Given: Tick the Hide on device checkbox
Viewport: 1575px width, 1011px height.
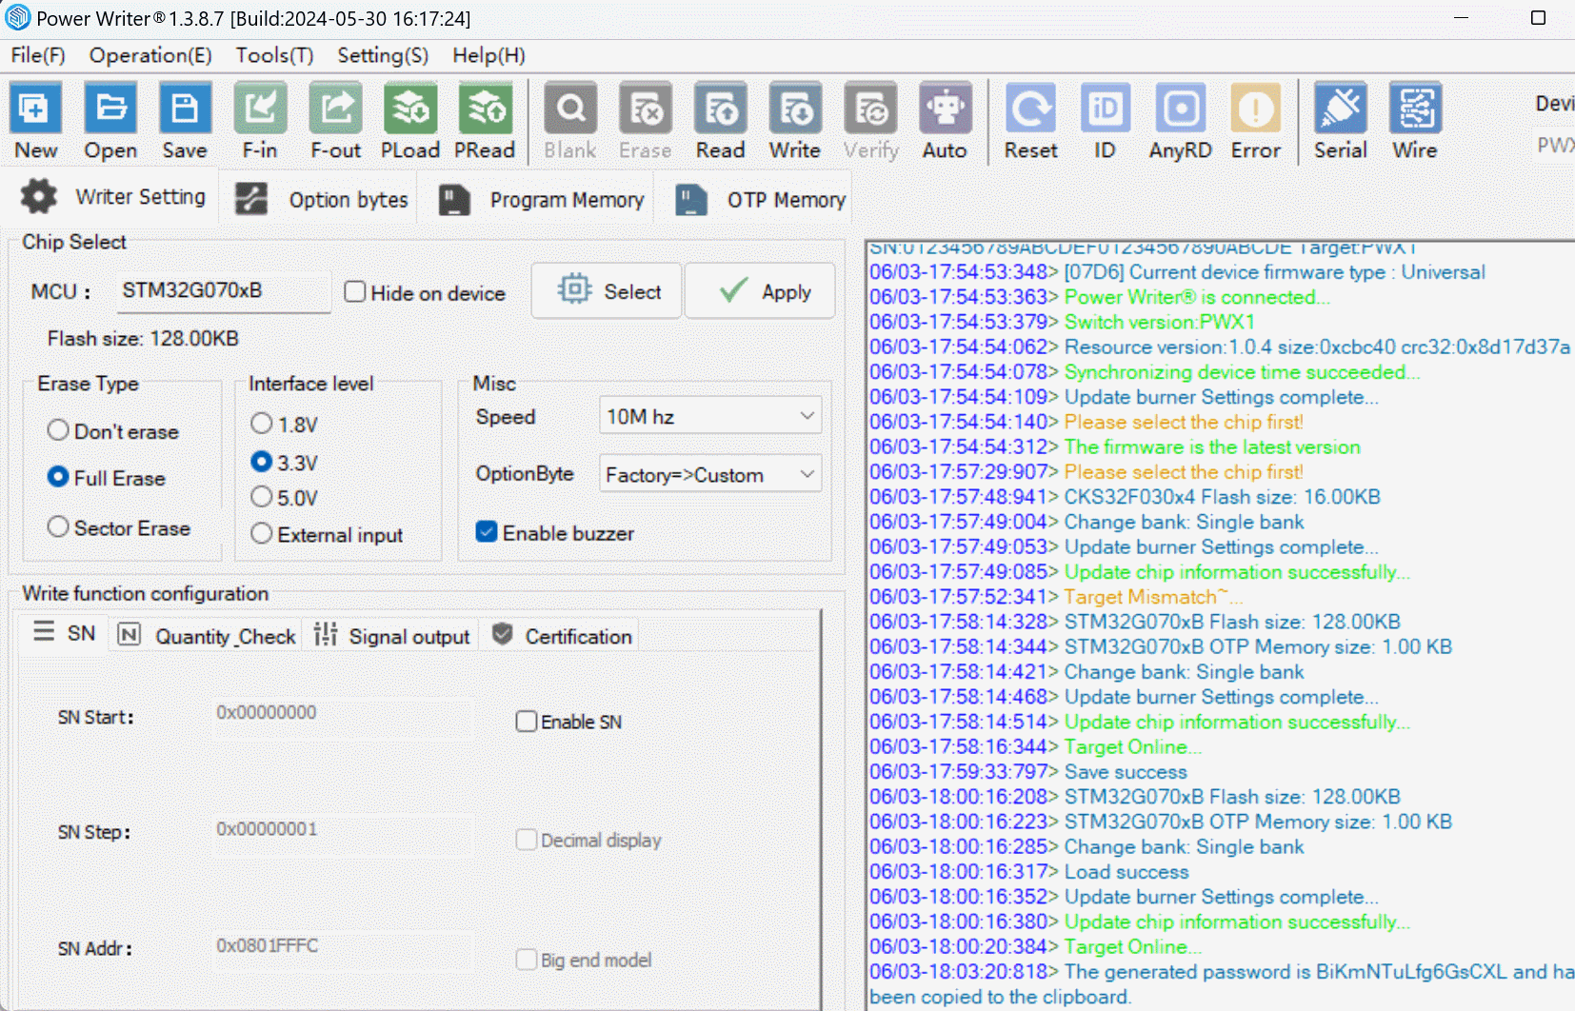Looking at the screenshot, I should tap(355, 292).
